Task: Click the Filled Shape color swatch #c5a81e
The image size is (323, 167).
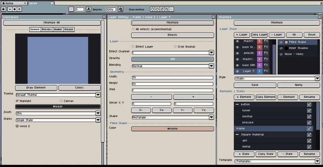Action: 172,129
